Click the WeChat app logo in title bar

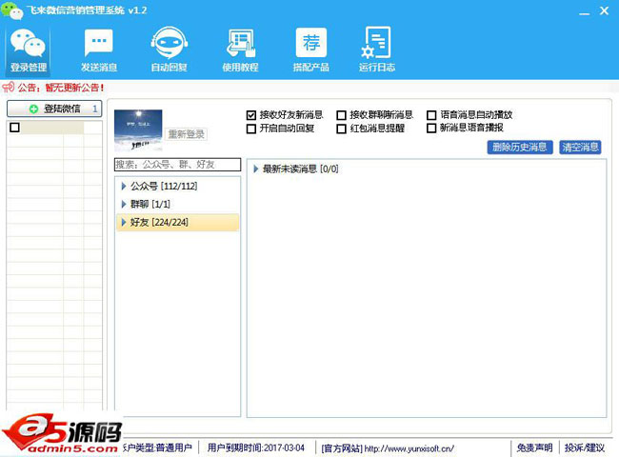(x=11, y=10)
